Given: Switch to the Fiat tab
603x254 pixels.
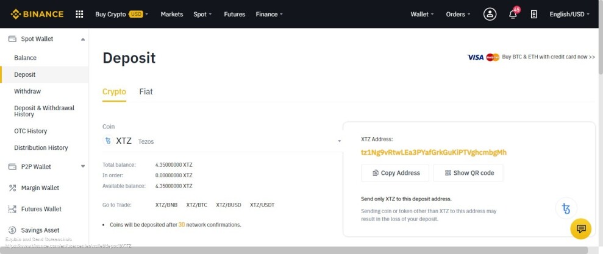Looking at the screenshot, I should click(146, 92).
